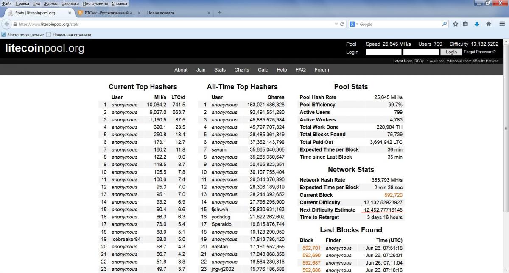Open the Инструменты menu
509x273 pixels.
(x=95, y=3)
